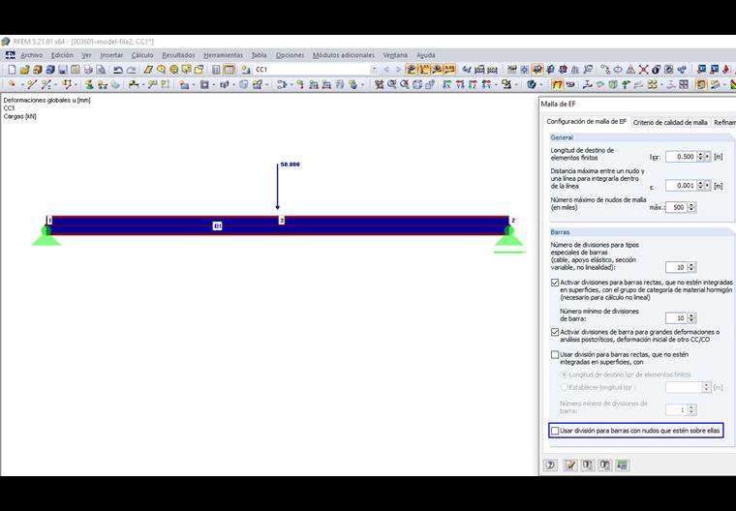Select 'Configuración de malla de EF' tab
The width and height of the screenshot is (736, 511).
click(x=586, y=122)
